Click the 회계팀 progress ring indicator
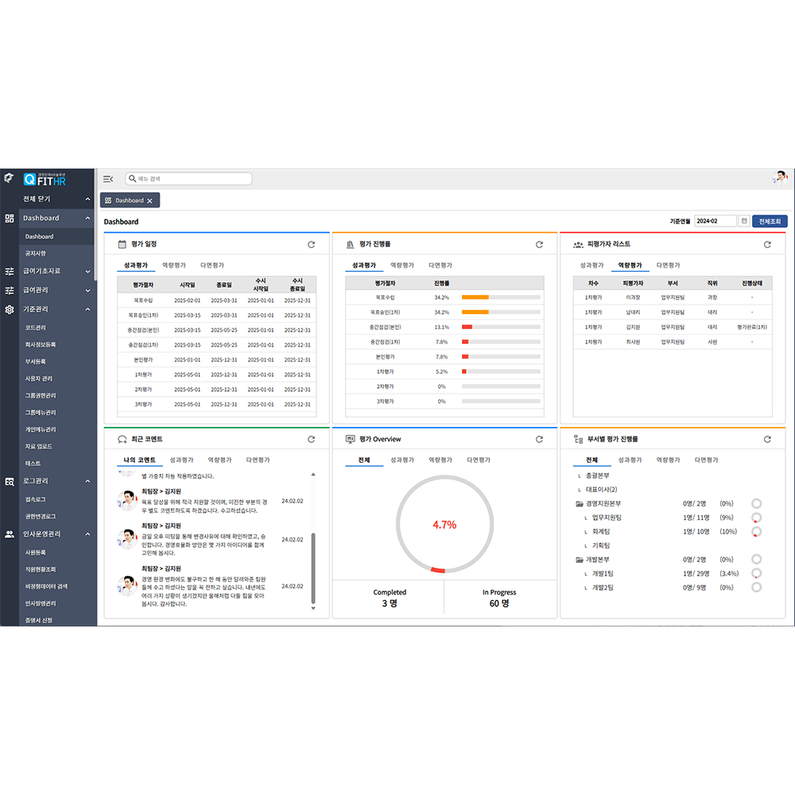 (756, 531)
